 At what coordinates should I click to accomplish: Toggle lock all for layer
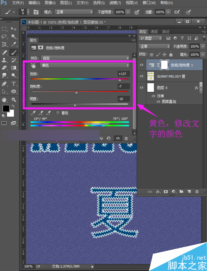pos(171,55)
